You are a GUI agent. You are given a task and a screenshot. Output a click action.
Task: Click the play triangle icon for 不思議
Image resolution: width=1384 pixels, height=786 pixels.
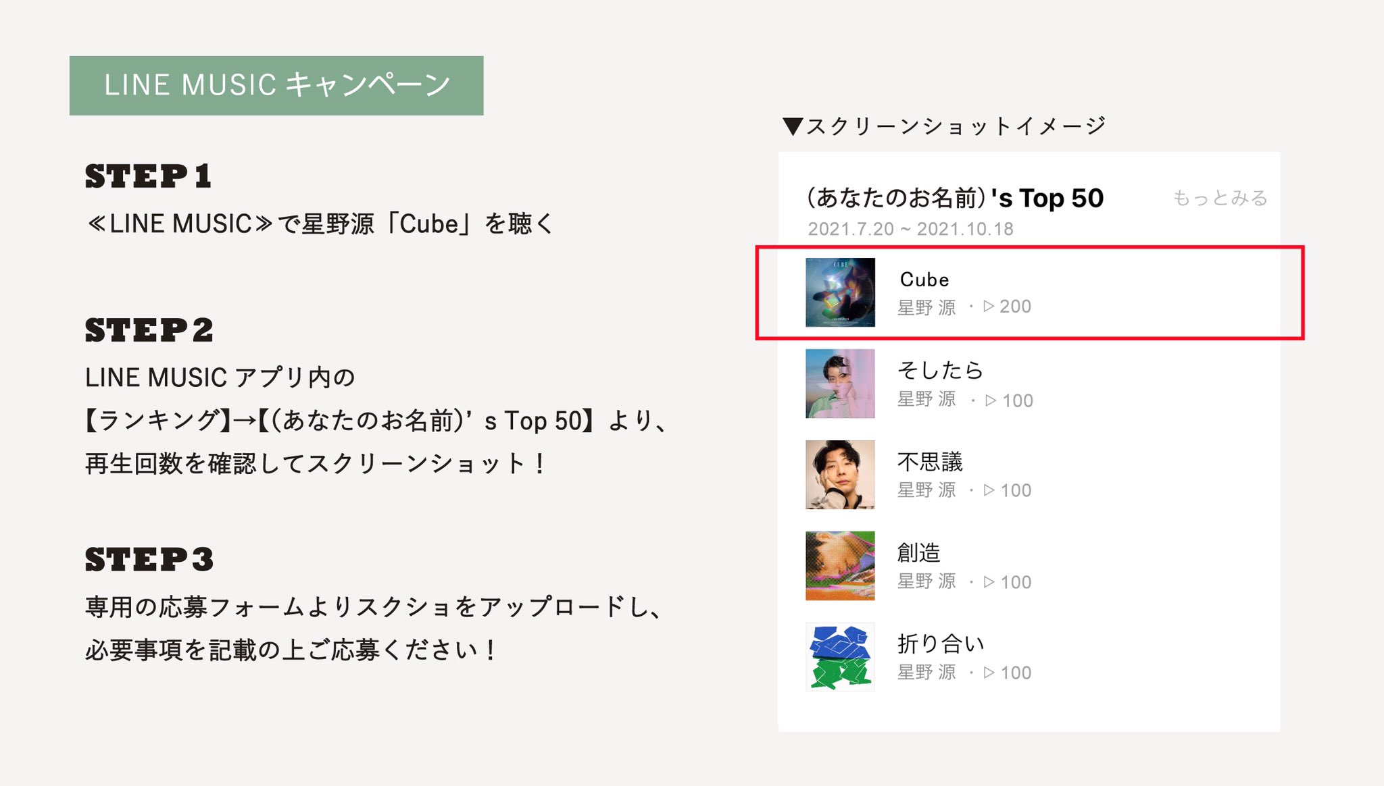click(989, 490)
